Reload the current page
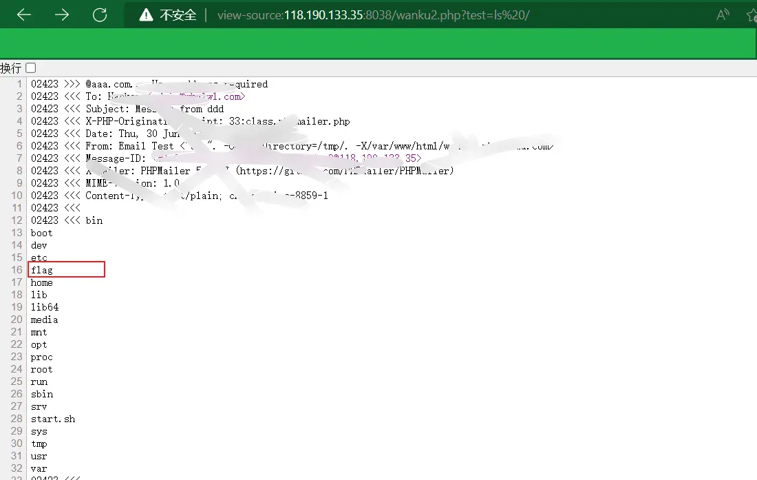The image size is (757, 480). (100, 15)
